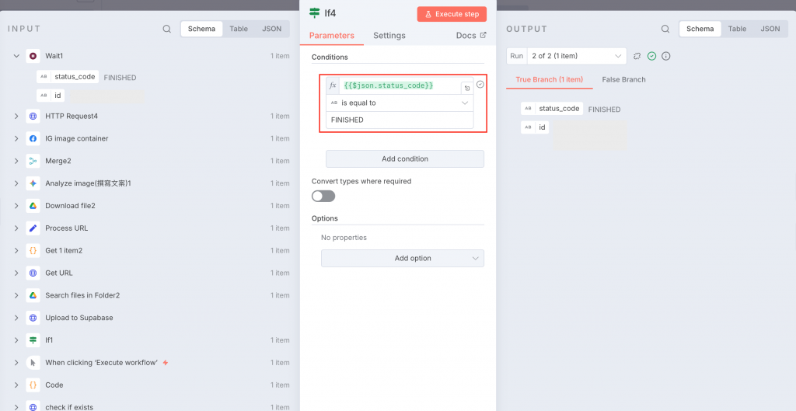The height and width of the screenshot is (411, 796).
Task: Expand the Process URL node
Action: click(16, 228)
